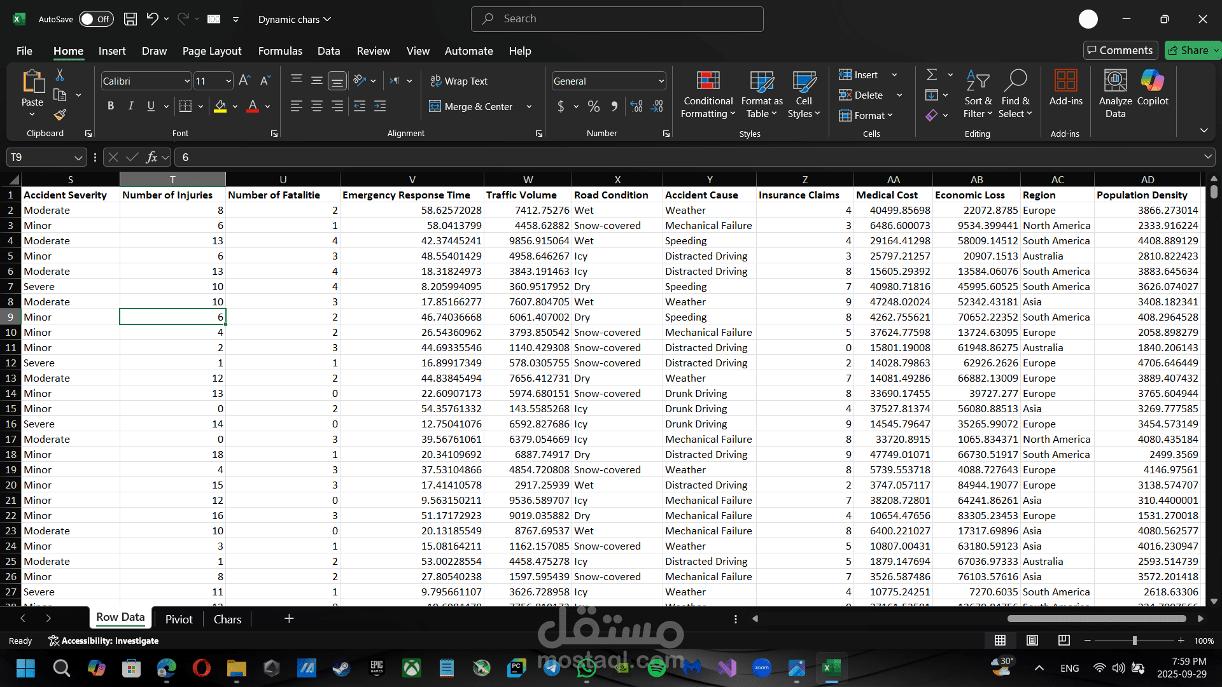Click the AutoSum sigma icon
Viewport: 1222px width, 687px height.
point(932,75)
